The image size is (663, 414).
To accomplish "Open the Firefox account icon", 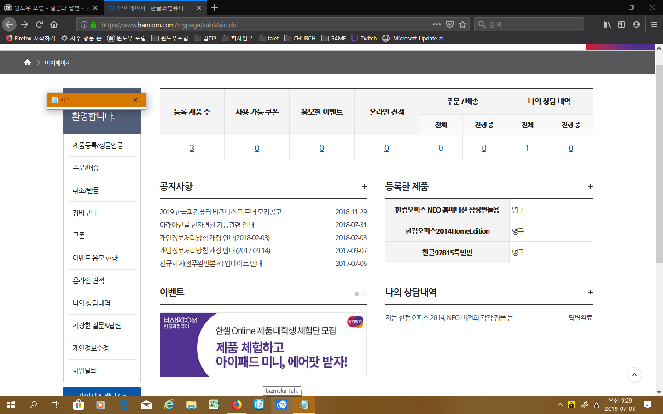I will [x=636, y=24].
